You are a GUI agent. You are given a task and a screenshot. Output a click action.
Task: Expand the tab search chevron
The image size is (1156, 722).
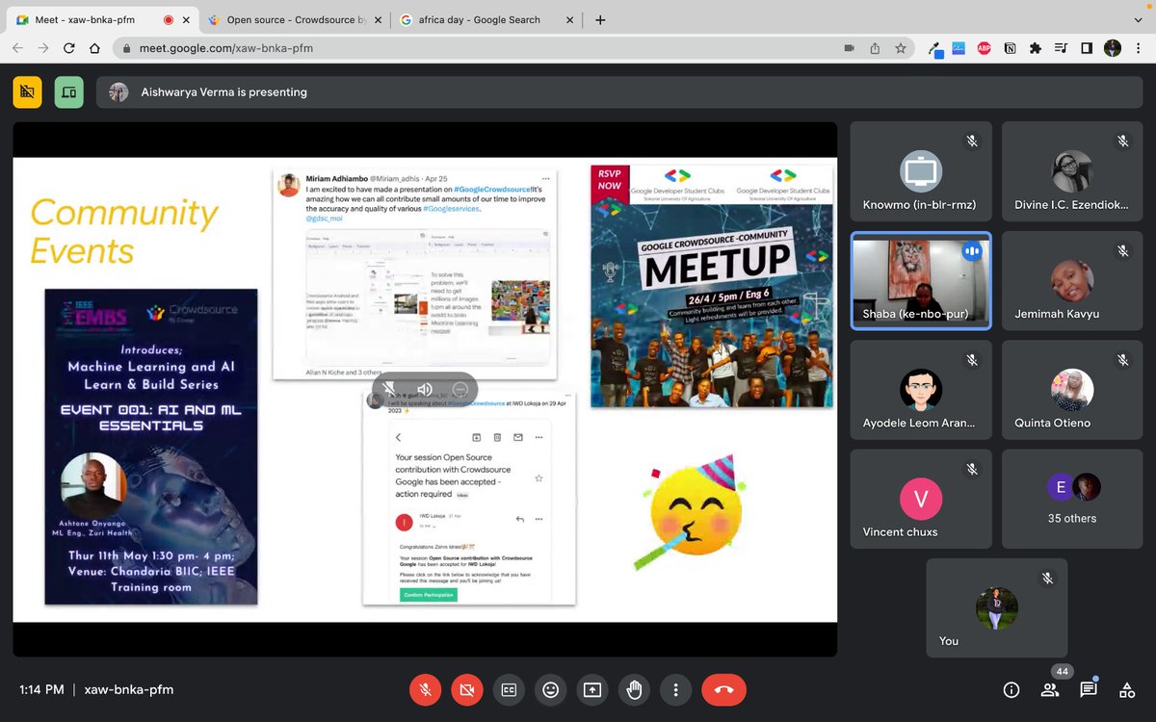pos(1137,19)
